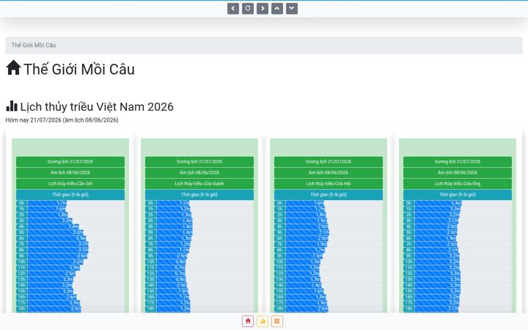Click Âm lịch 08/06/2026 in Cửa Hội card
Viewport: 528px width, 330px height.
point(329,172)
